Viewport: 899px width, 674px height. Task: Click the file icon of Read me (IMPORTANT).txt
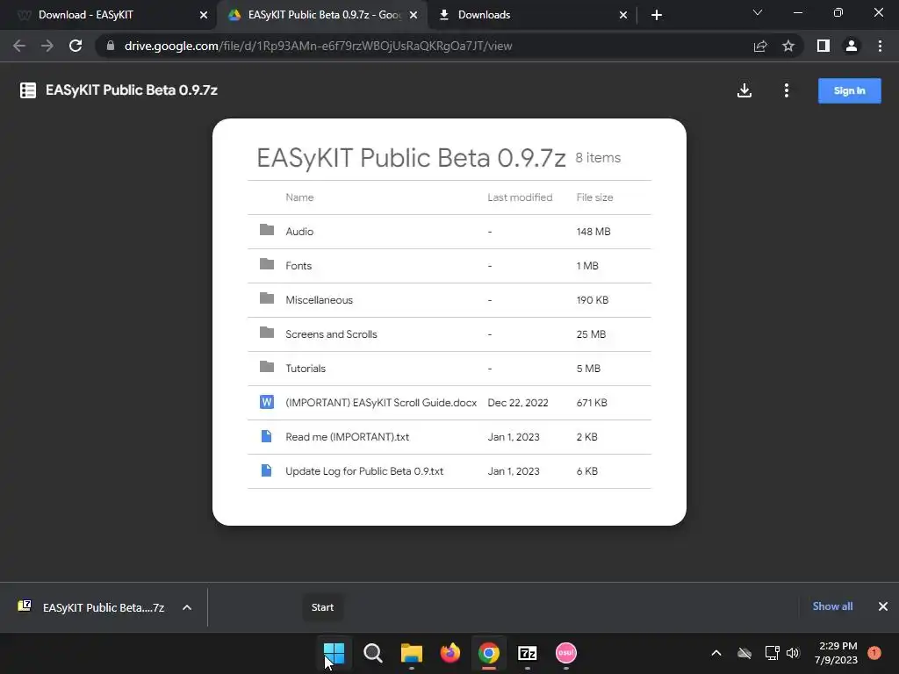(x=266, y=436)
